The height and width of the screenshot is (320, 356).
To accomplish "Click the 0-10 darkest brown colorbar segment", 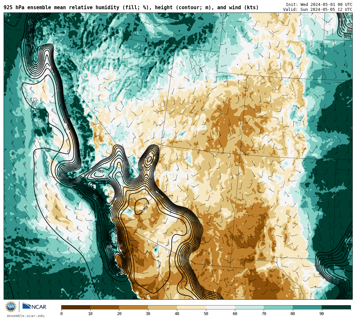I will click(76, 307).
